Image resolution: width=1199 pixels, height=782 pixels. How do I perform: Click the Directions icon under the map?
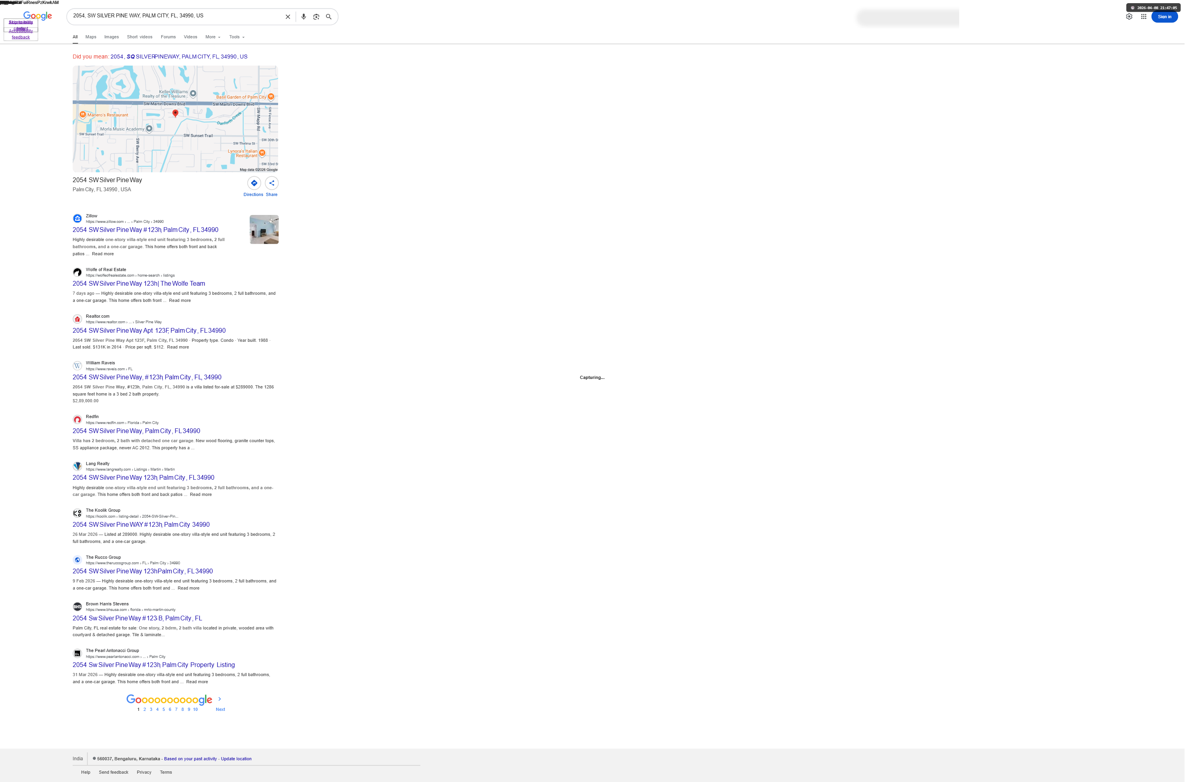254,183
